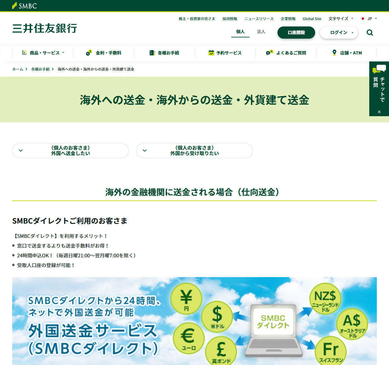Image resolution: width=389 pixels, height=365 pixels.
Task: Open よくあるご質問 menu item
Action: coord(286,53)
